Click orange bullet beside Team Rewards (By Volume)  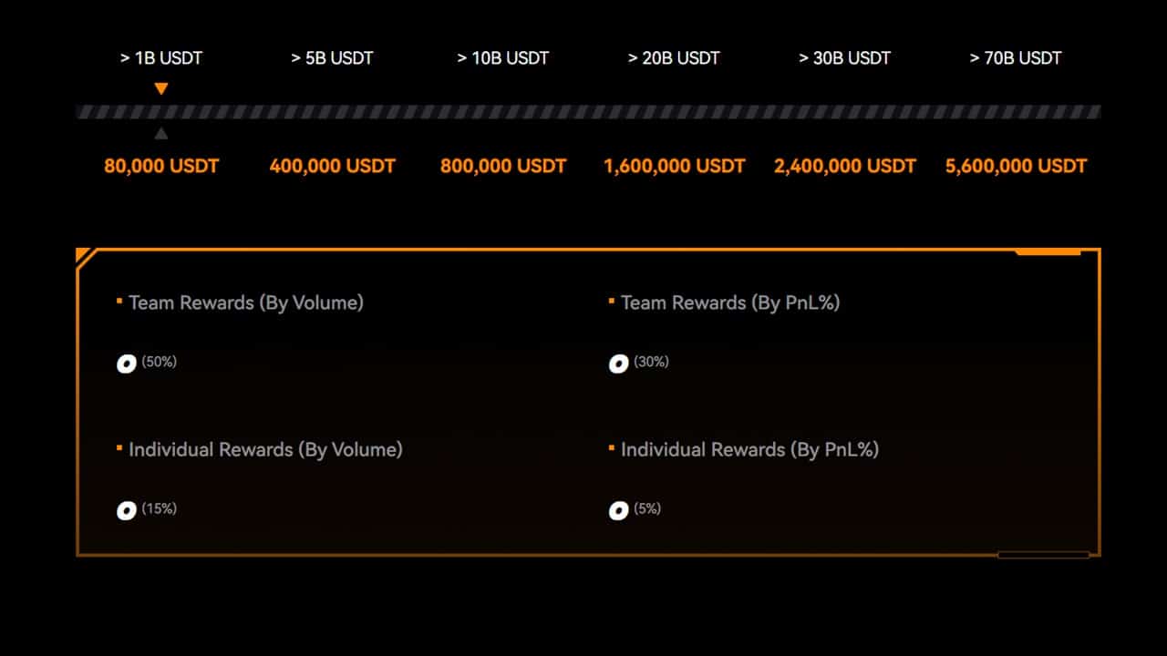pyautogui.click(x=119, y=299)
